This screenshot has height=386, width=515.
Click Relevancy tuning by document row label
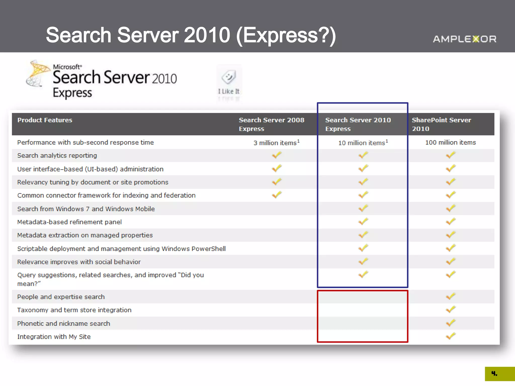tap(93, 182)
